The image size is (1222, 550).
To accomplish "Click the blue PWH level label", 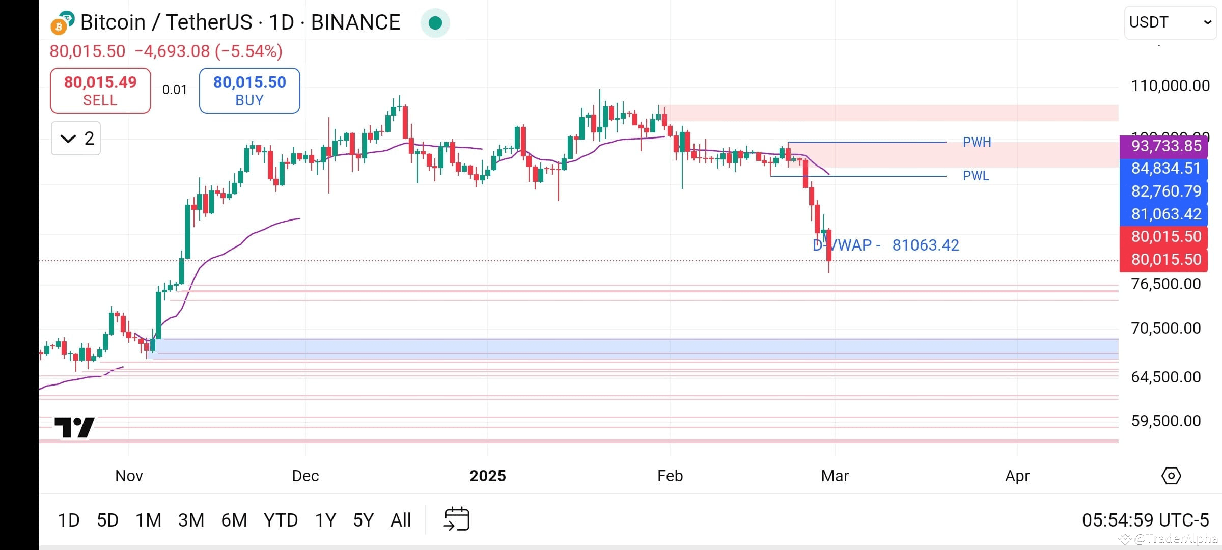I will point(977,142).
